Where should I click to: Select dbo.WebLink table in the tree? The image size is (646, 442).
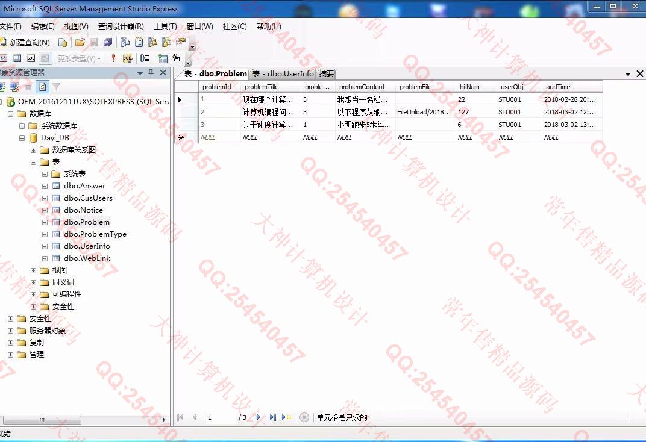click(87, 258)
